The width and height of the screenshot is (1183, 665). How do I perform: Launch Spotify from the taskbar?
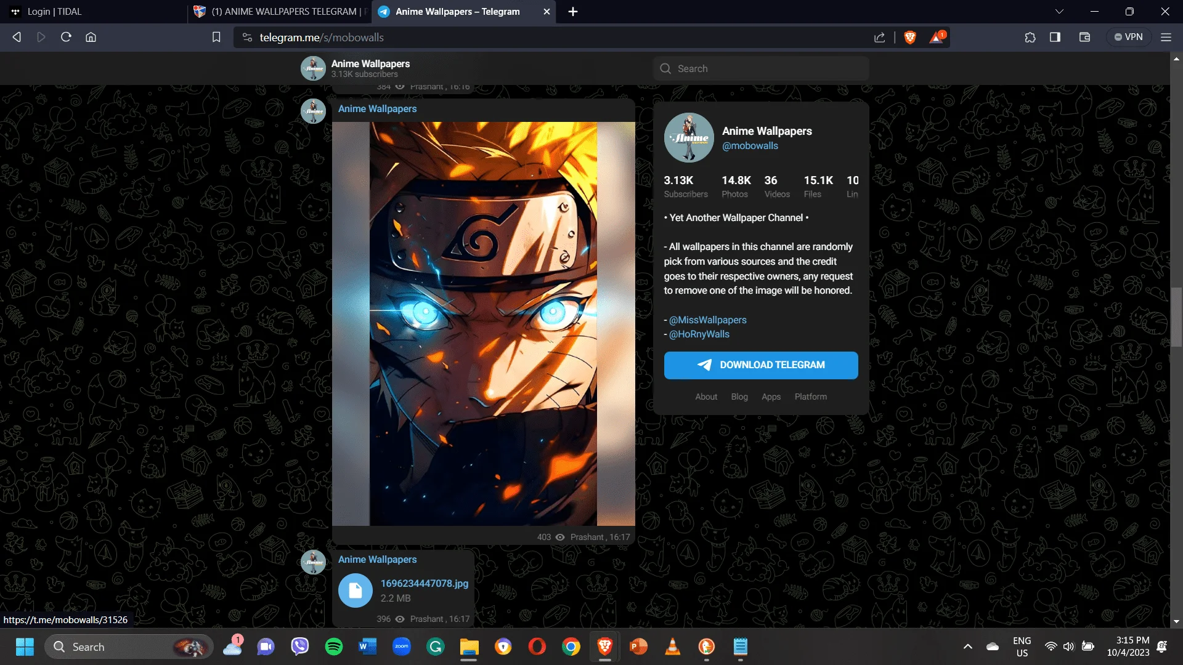coord(334,647)
